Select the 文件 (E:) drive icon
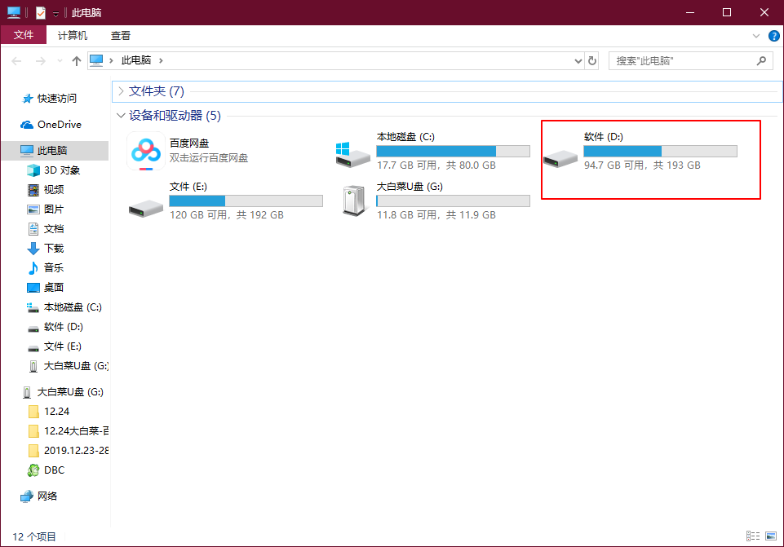Viewport: 784px width, 547px height. click(145, 209)
